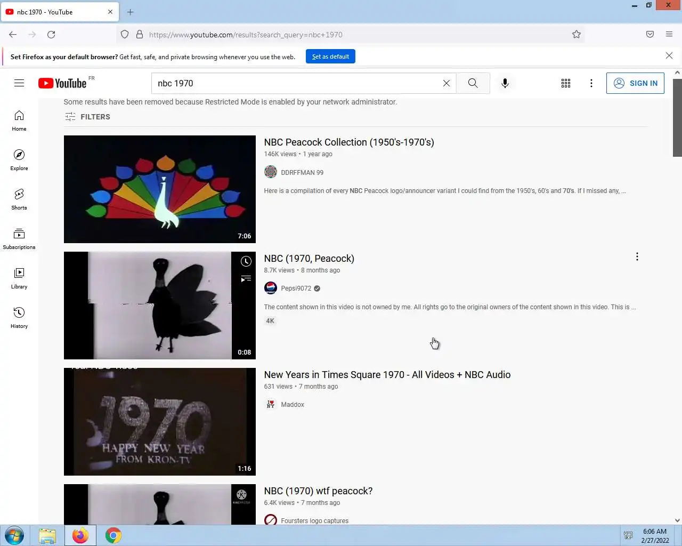Clear the search query with the X icon
The height and width of the screenshot is (546, 682).
pos(446,83)
